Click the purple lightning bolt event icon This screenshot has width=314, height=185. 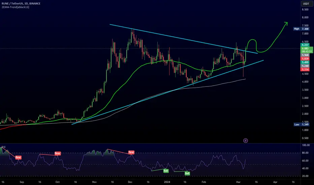coord(246,141)
